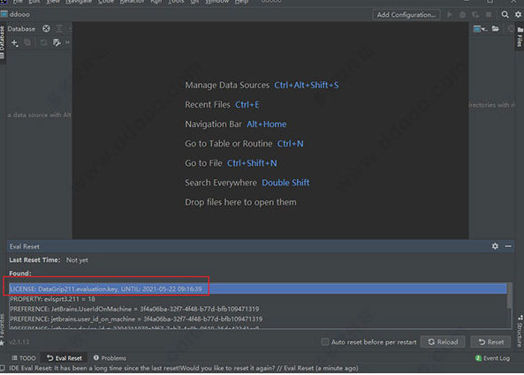This screenshot has height=375, width=524.
Task: Click the Stop square icon
Action: (x=489, y=15)
